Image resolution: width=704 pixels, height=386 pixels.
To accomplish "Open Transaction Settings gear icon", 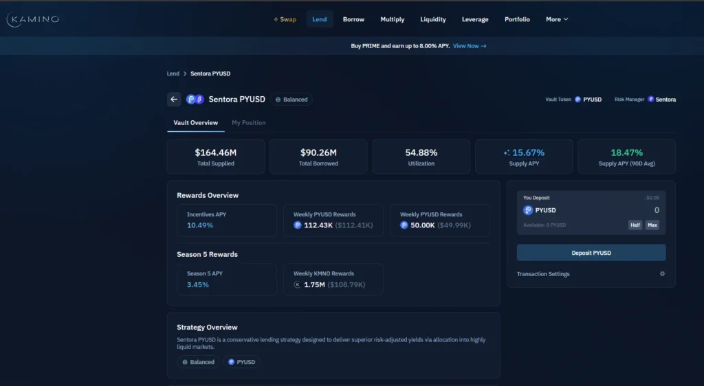I will pyautogui.click(x=662, y=274).
